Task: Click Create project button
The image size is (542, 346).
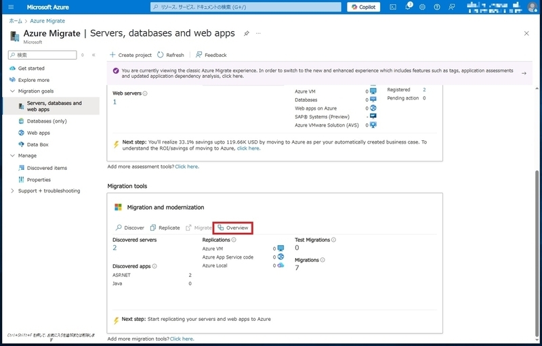Action: tap(131, 55)
